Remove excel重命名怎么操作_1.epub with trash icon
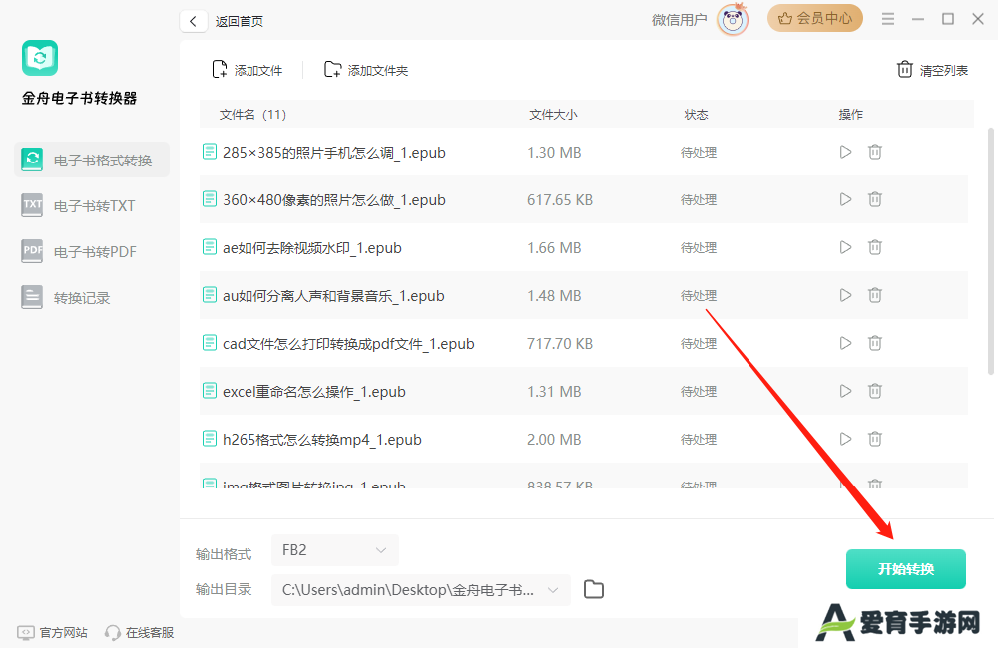This screenshot has height=648, width=998. pos(875,391)
